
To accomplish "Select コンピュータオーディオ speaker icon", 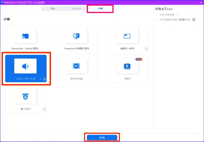I will point(25,66).
